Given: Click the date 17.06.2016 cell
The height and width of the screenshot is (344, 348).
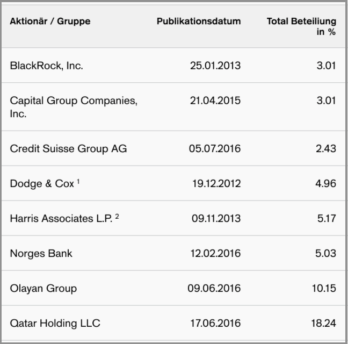Looking at the screenshot, I should [215, 324].
